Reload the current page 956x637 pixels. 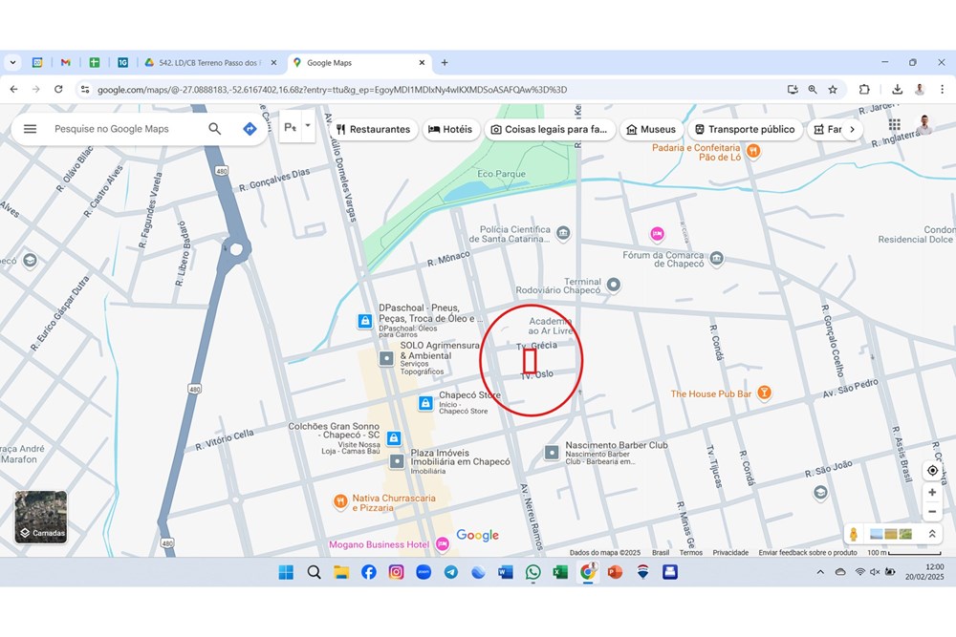58,90
